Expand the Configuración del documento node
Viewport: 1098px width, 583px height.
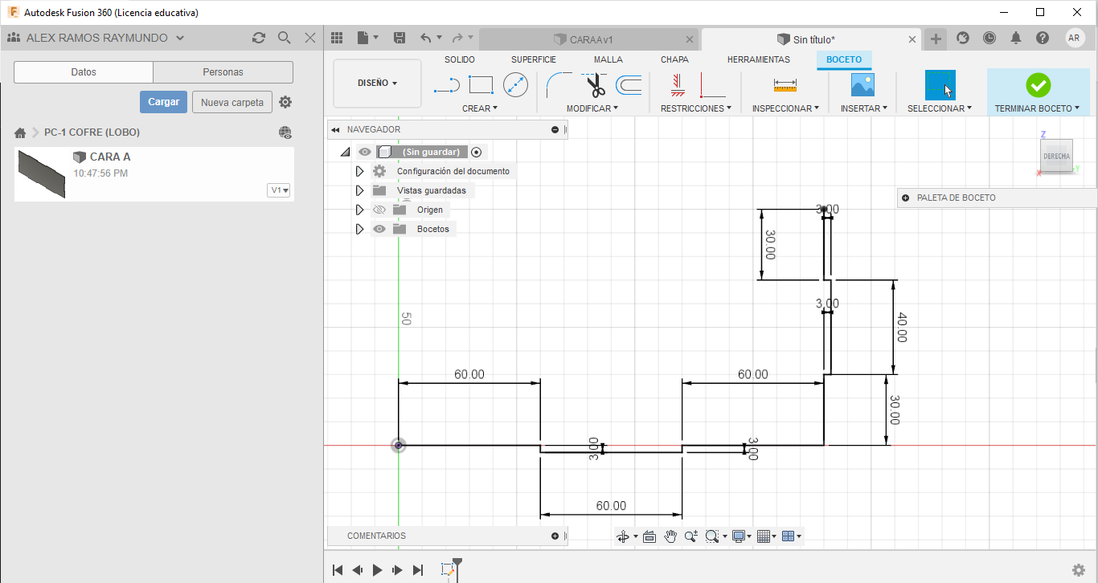point(359,171)
